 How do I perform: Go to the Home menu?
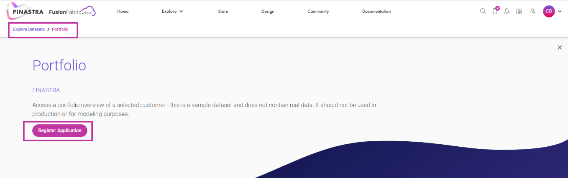coord(123,11)
